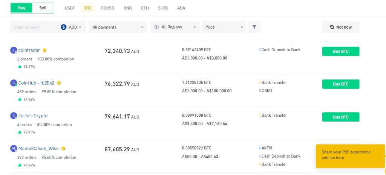Click the refresh arrows icon
Image resolution: width=386 pixels, height=175 pixels.
pos(332,27)
